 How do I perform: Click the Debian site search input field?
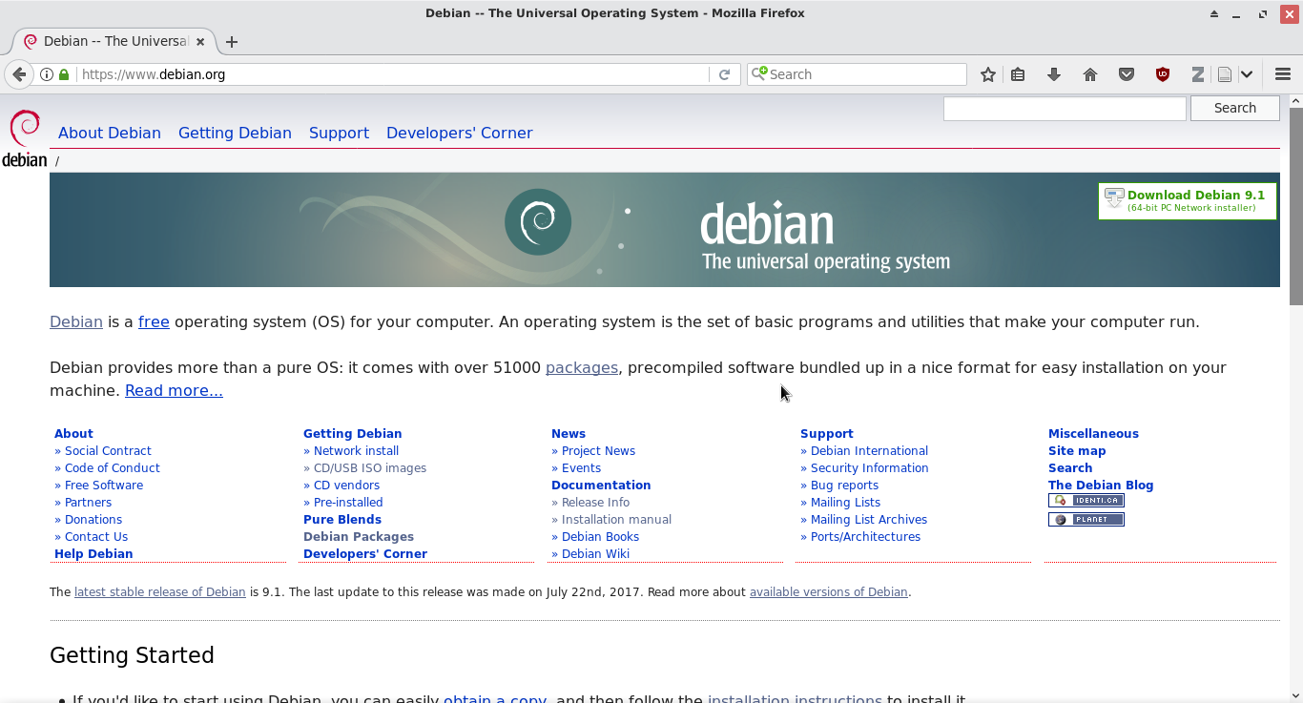[1065, 109]
